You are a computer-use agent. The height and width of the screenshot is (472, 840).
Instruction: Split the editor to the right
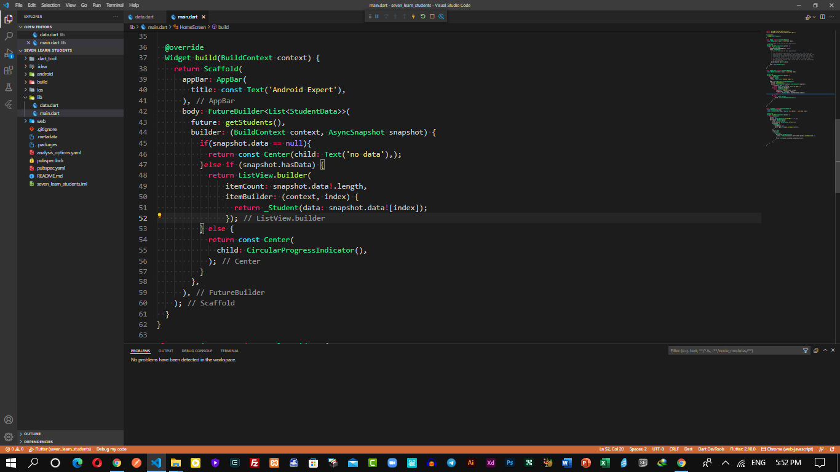(x=822, y=17)
